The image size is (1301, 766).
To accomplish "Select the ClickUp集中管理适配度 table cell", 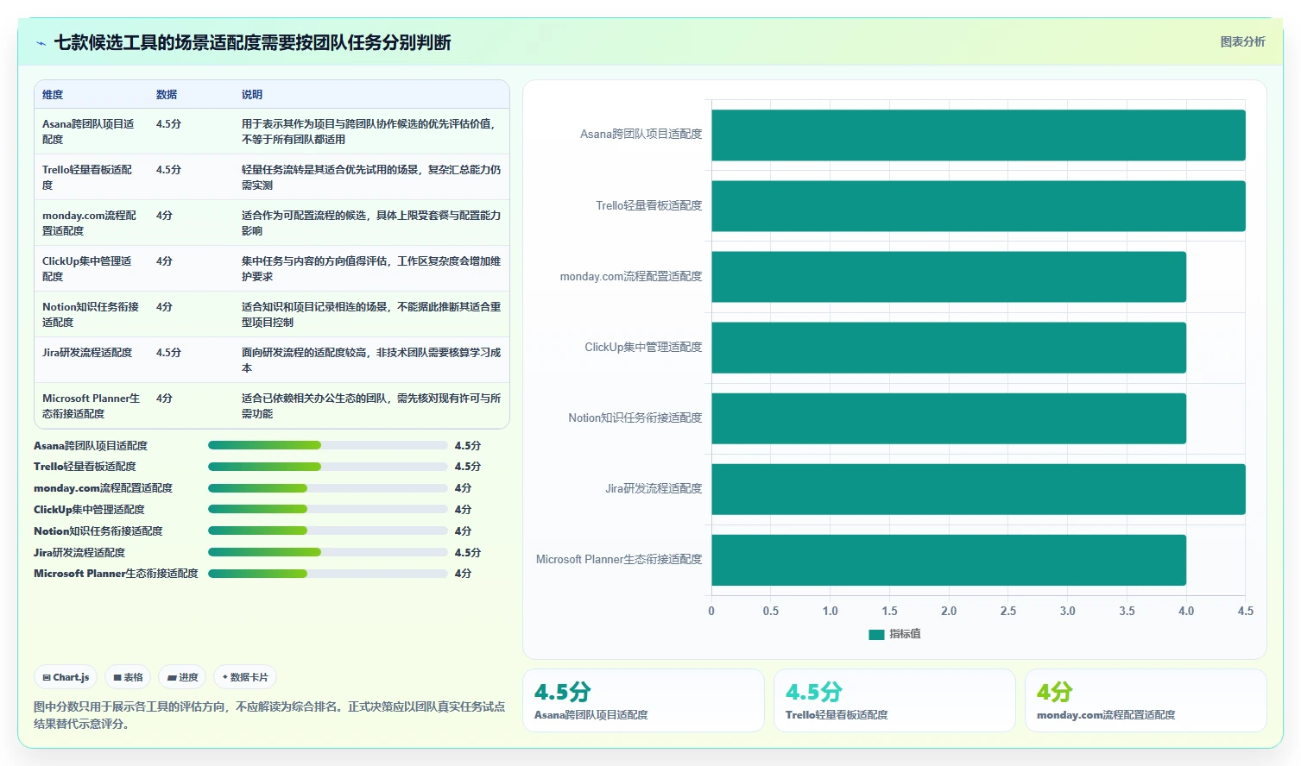I will [90, 268].
